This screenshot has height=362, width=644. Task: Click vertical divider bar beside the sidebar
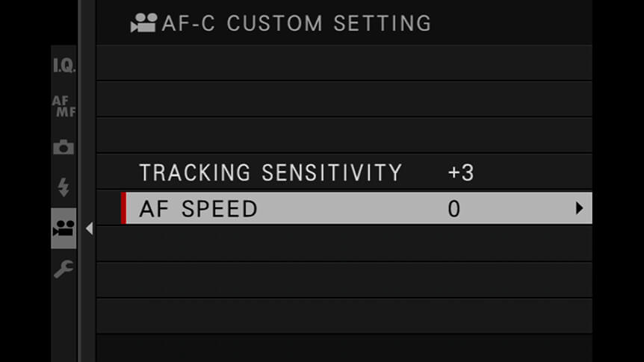[87, 181]
